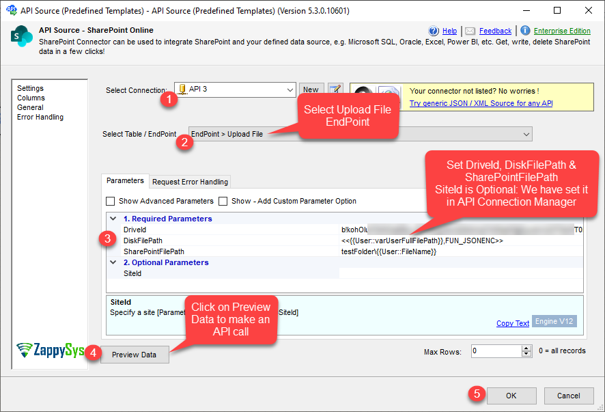Click the Feedback envelope icon
The width and height of the screenshot is (605, 412).
(470, 31)
